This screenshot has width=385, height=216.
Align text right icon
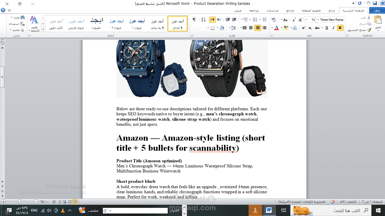click(x=264, y=28)
